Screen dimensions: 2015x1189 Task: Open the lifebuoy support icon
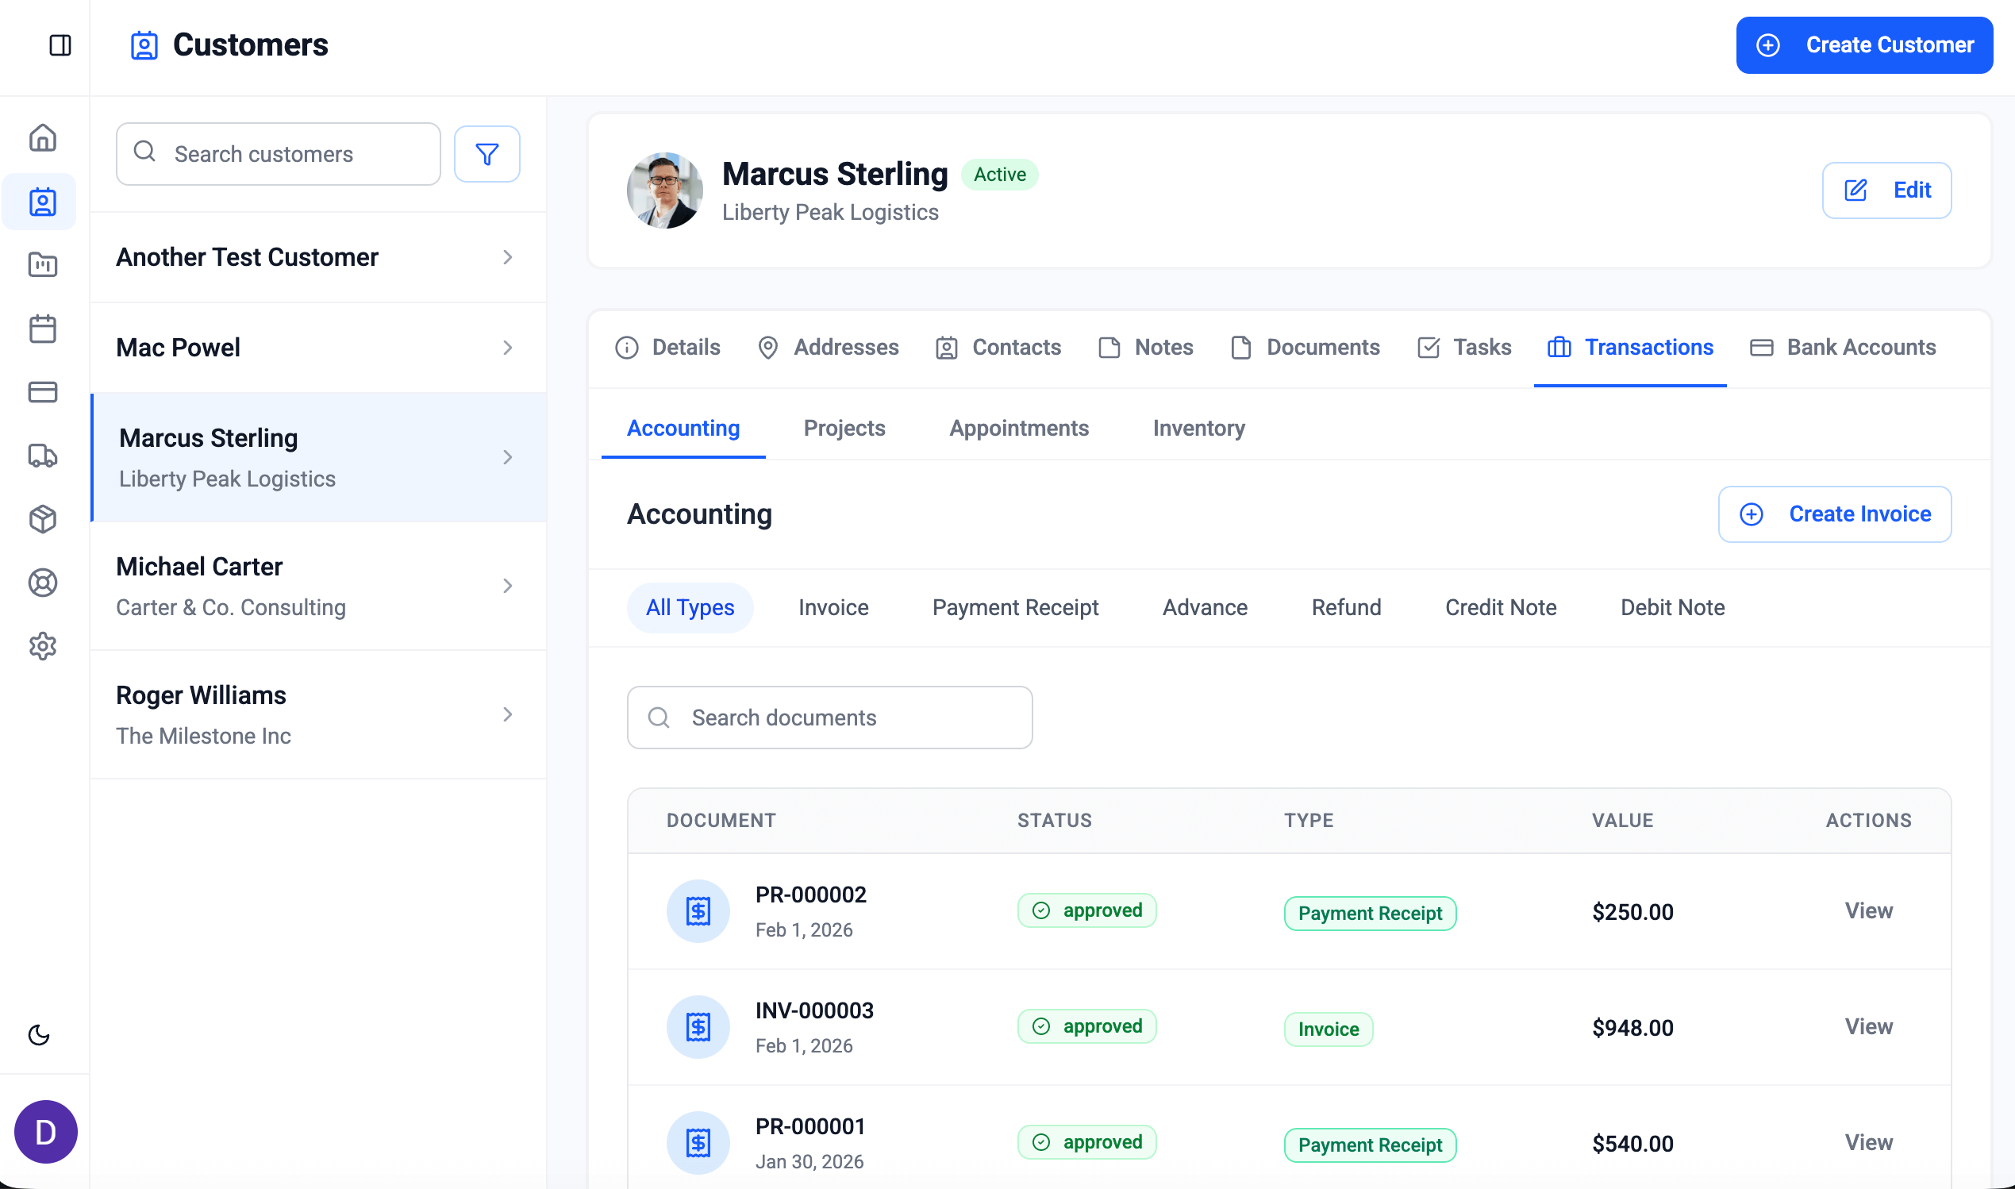[x=42, y=583]
